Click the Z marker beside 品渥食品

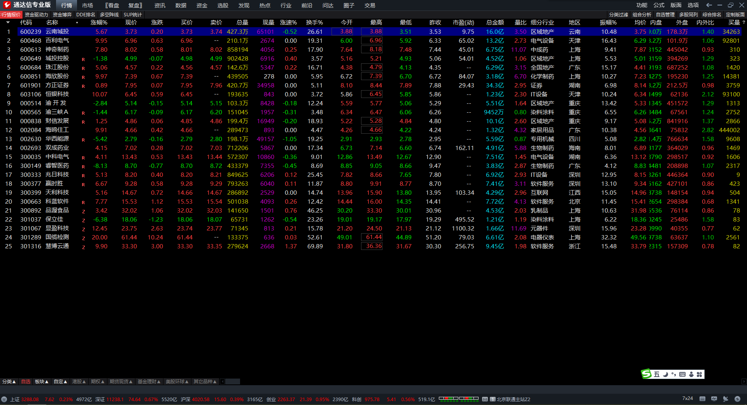point(83,211)
